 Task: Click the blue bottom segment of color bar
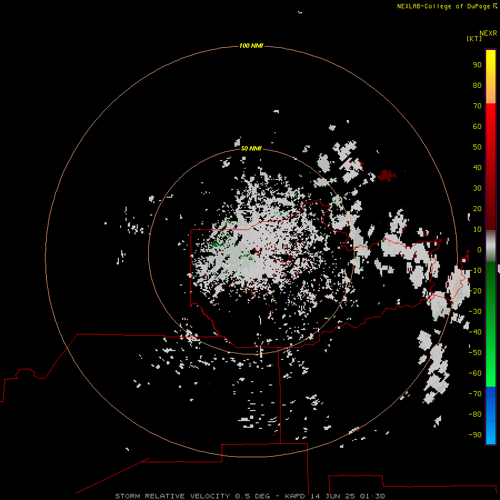click(491, 415)
